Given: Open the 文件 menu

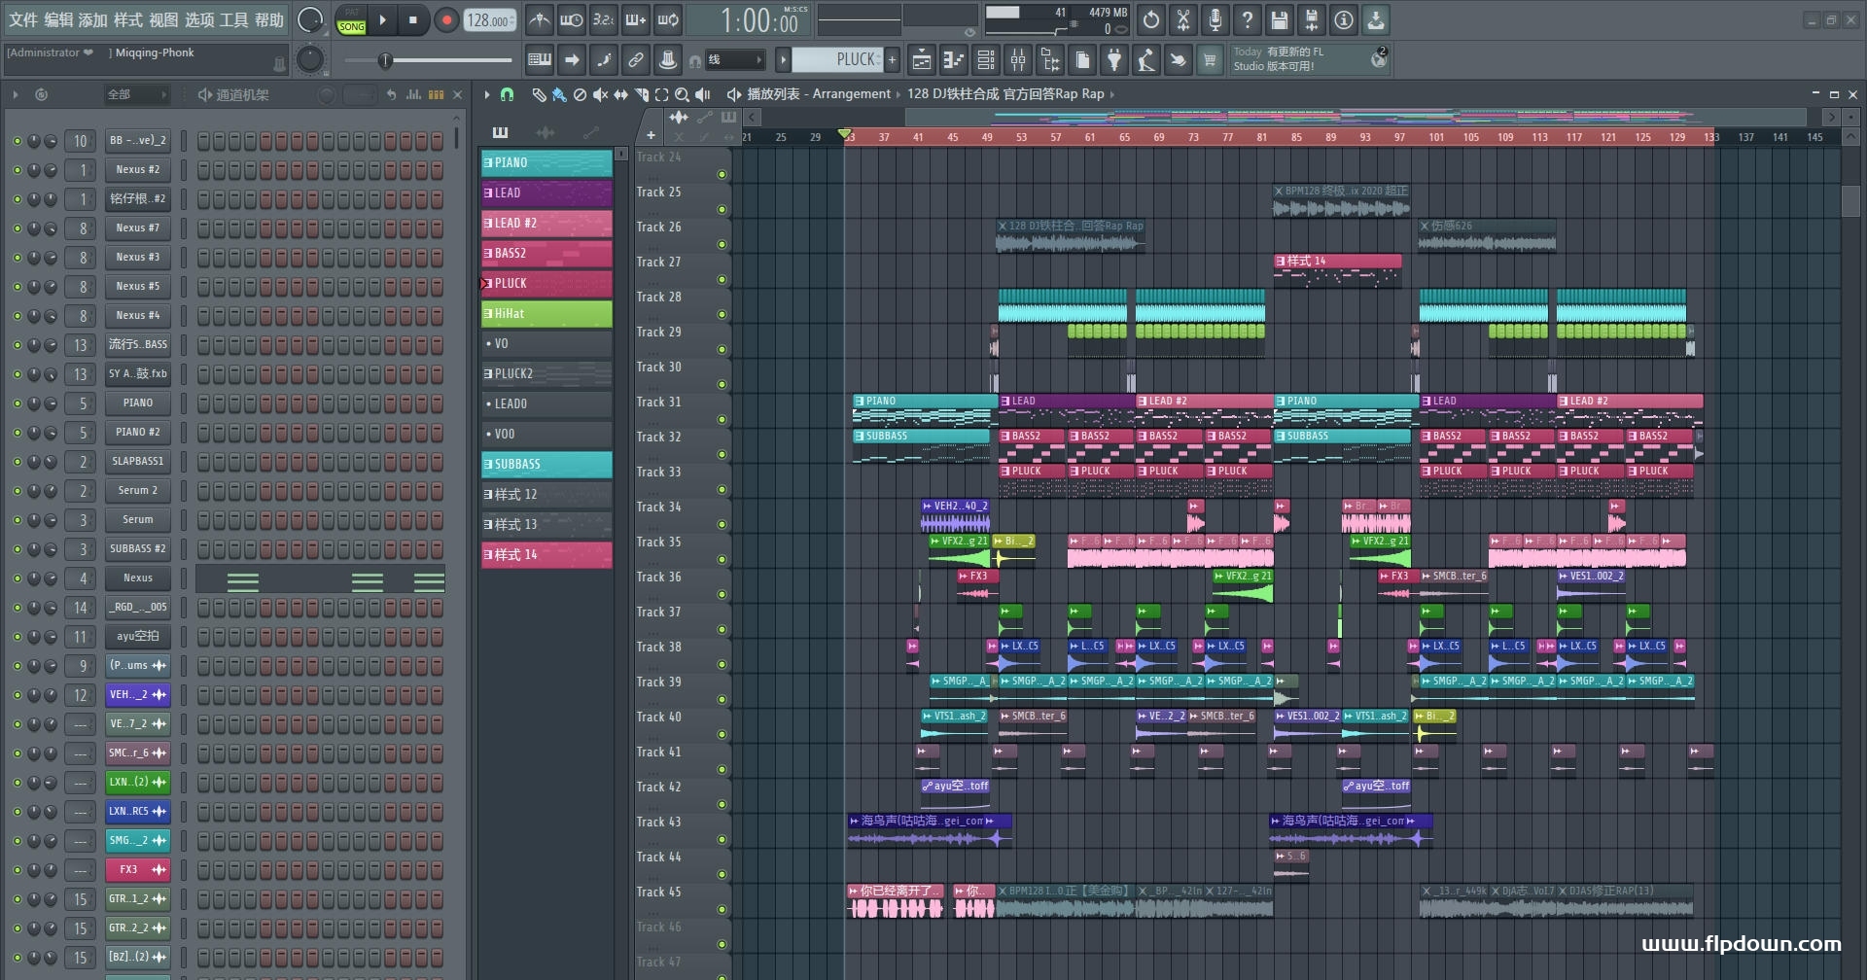Looking at the screenshot, I should [x=23, y=19].
